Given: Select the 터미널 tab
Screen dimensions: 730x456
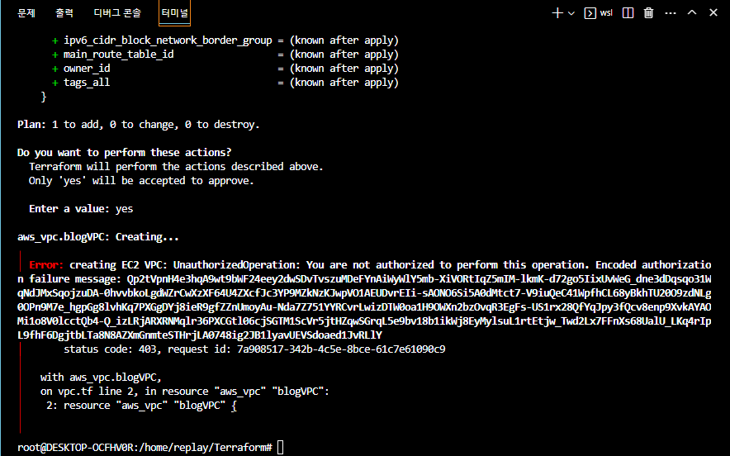Looking at the screenshot, I should (175, 13).
